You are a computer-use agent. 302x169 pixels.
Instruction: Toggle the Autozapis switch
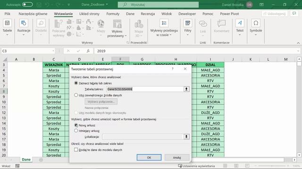27,4
